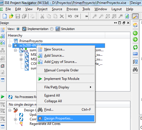
Task: Expand the Com process node
Action: point(16,120)
